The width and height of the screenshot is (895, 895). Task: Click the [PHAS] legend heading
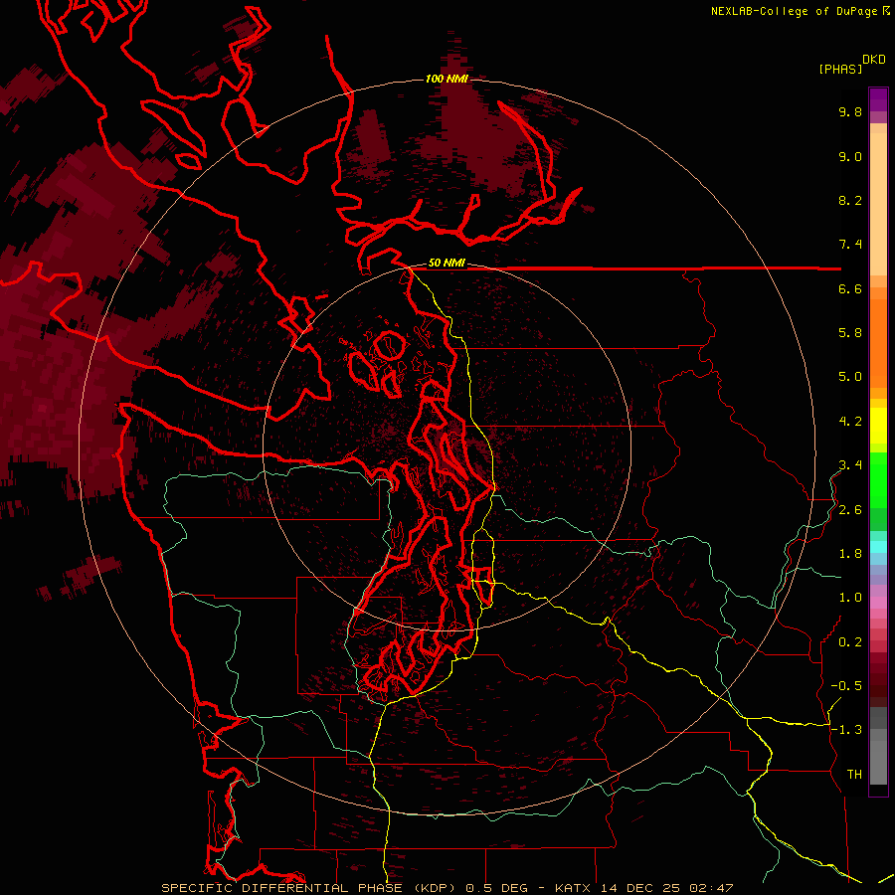click(x=840, y=70)
